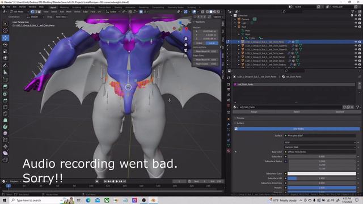
Task: Choose the Rotate tool in left toolbar
Action: click(5, 45)
